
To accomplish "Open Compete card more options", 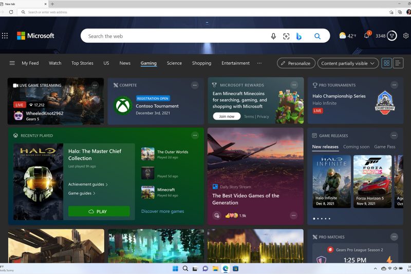I will tap(195, 85).
